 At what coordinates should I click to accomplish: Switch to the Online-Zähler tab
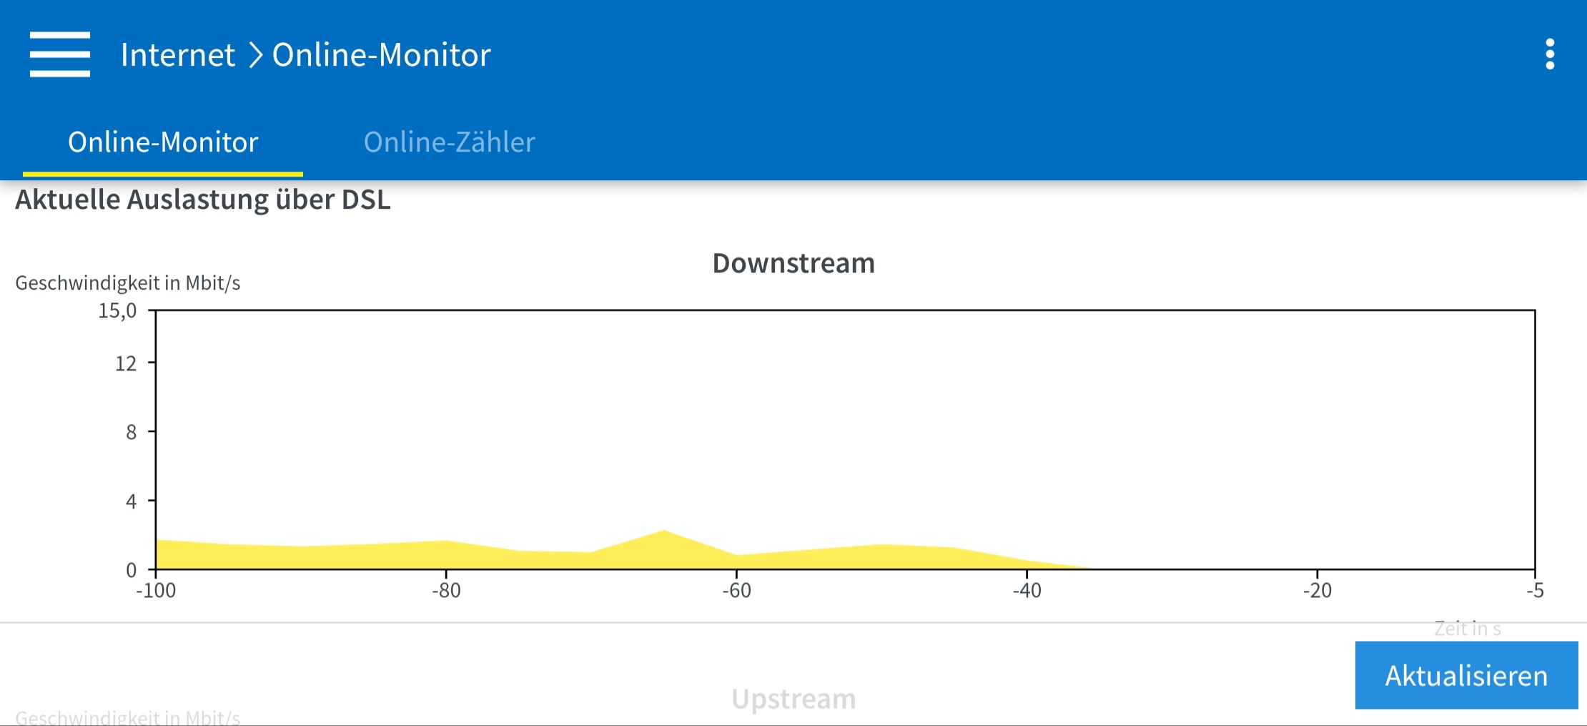tap(449, 142)
